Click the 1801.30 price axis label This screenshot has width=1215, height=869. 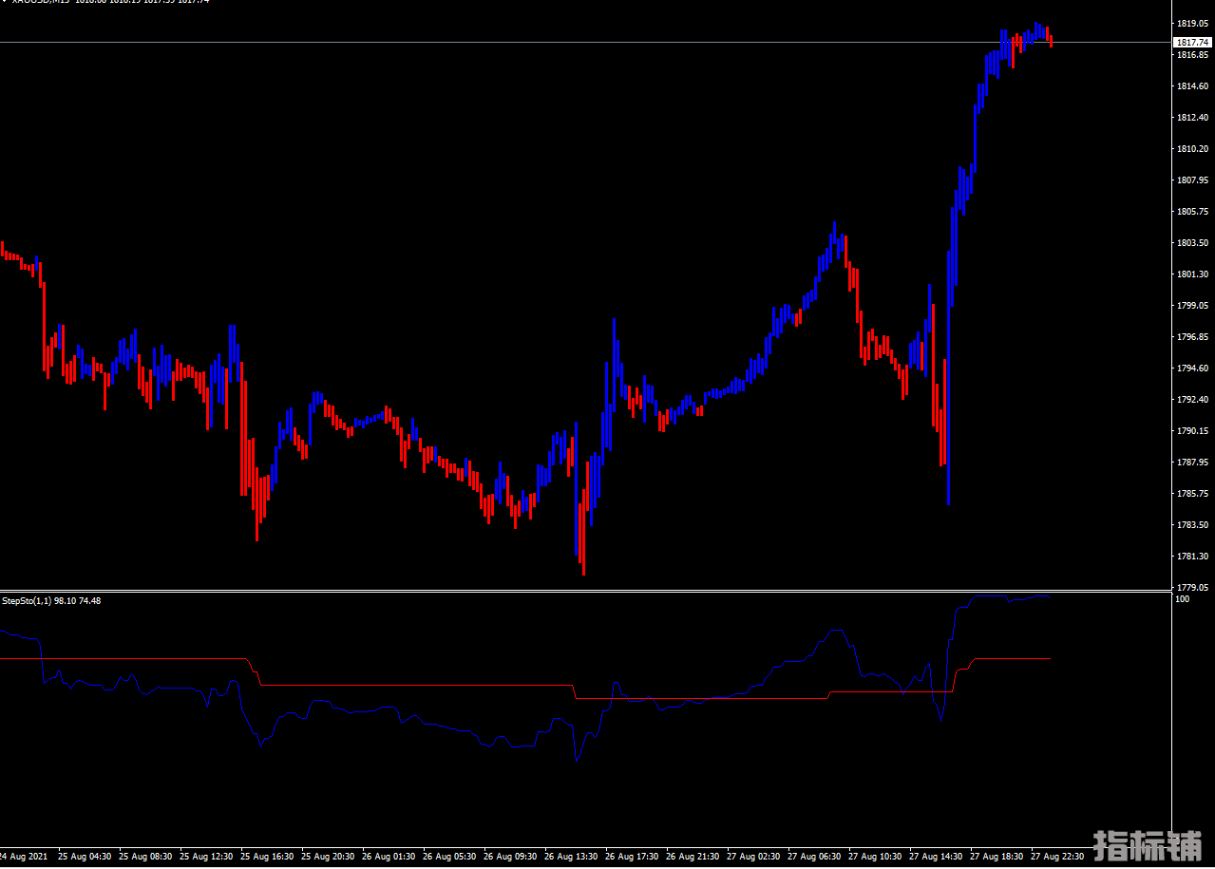(x=1191, y=274)
